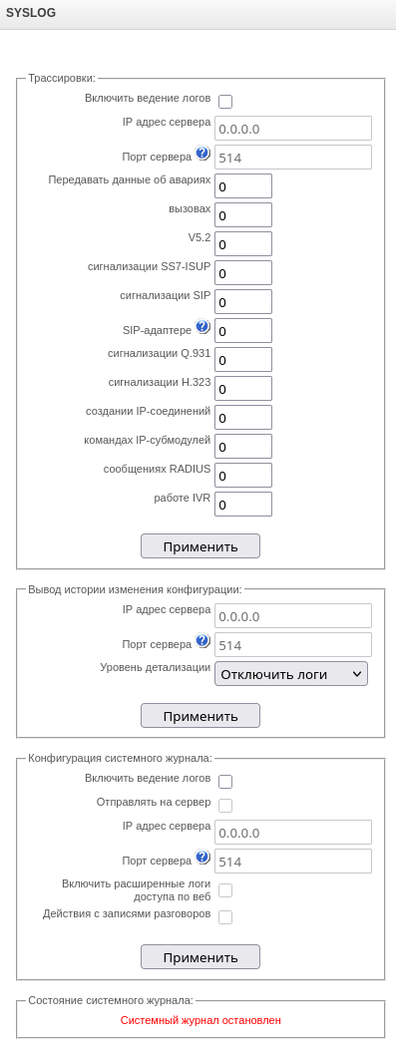Toggle Включить ведение логов in system journal configuration

coord(225,781)
